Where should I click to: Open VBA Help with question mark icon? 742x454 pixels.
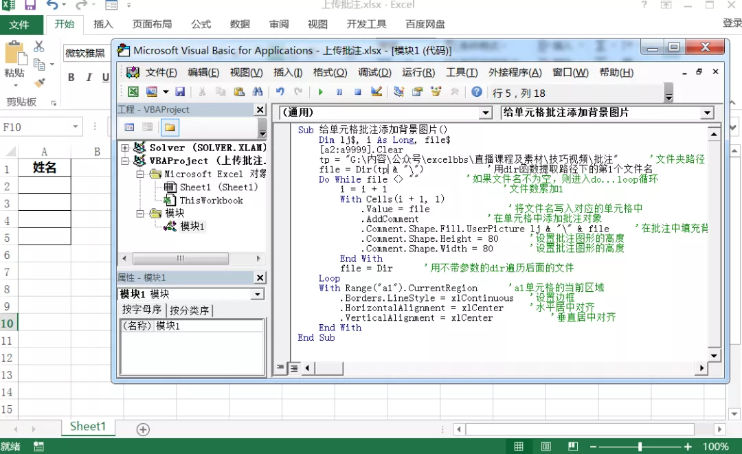477,92
